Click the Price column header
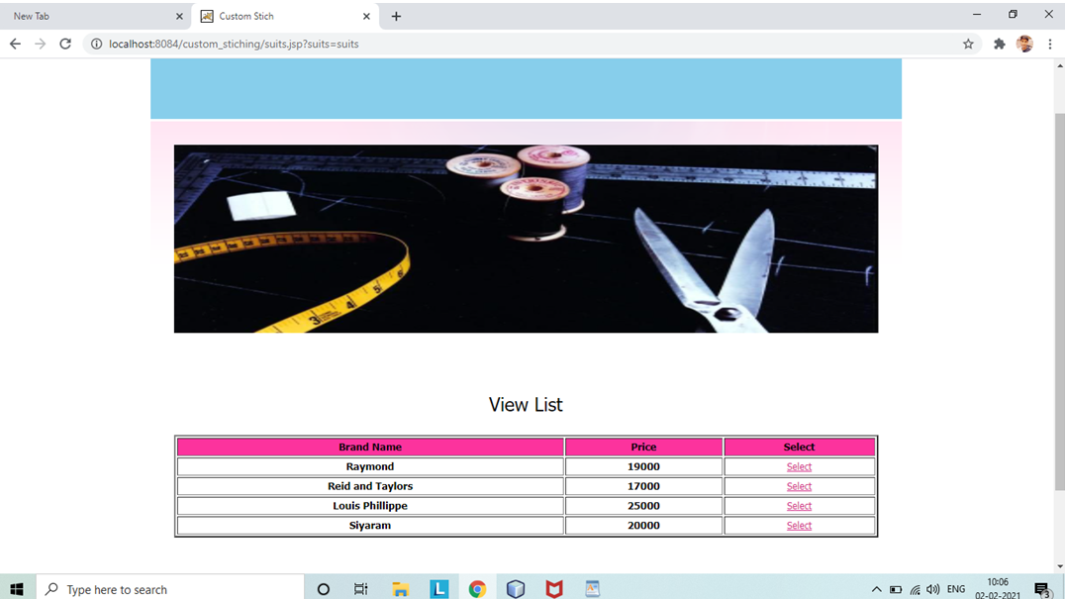This screenshot has height=599, width=1065. 643,447
